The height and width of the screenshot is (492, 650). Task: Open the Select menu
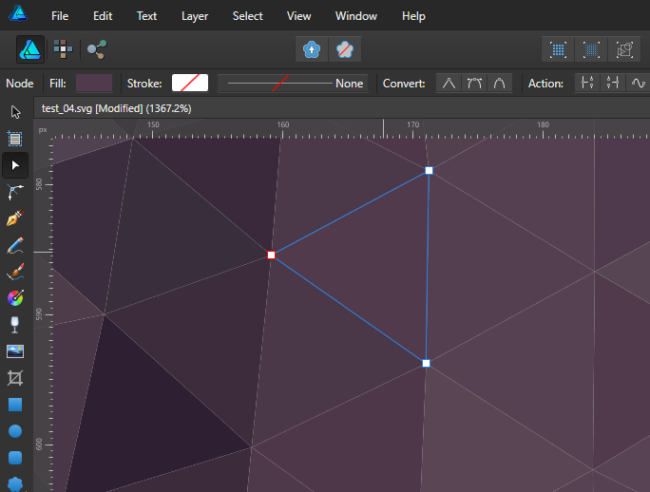[247, 16]
